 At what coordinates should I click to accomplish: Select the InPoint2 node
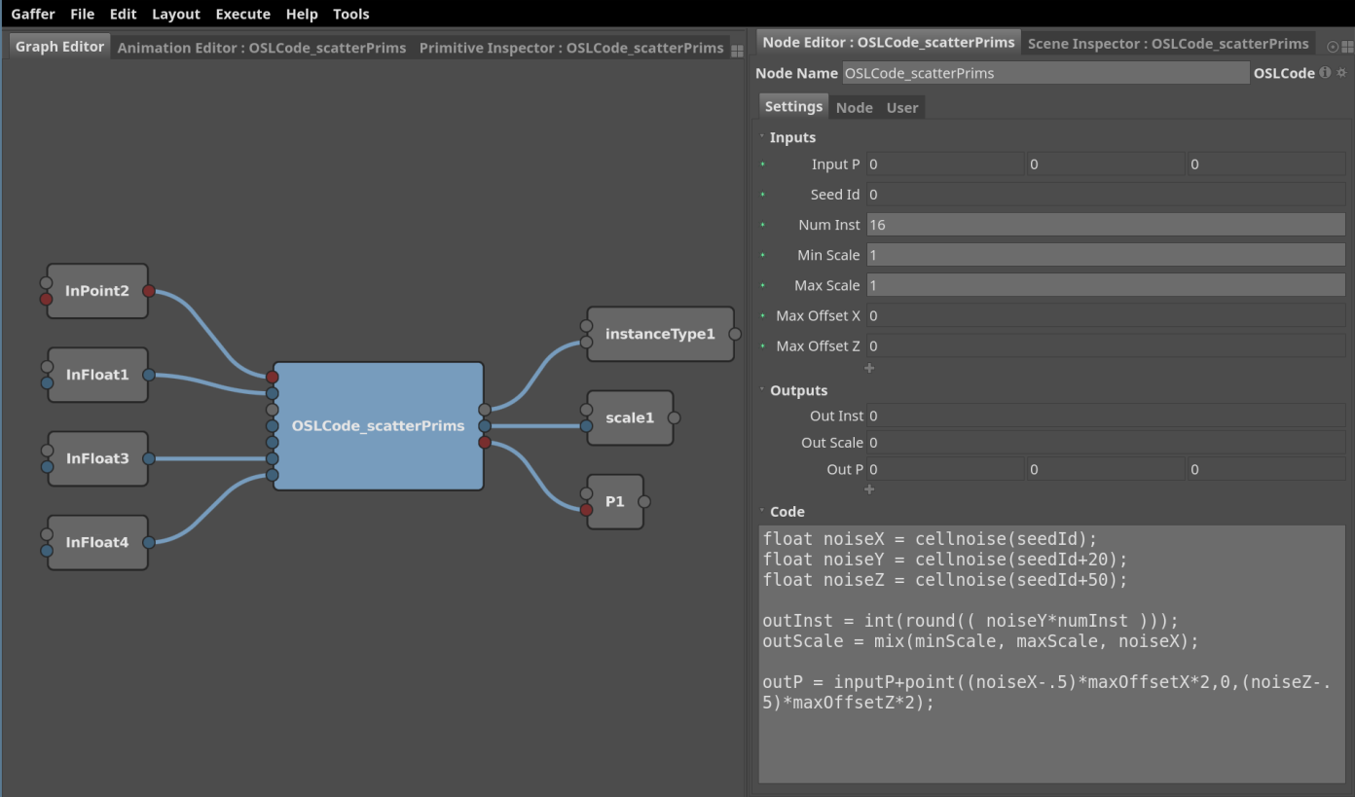tap(97, 291)
